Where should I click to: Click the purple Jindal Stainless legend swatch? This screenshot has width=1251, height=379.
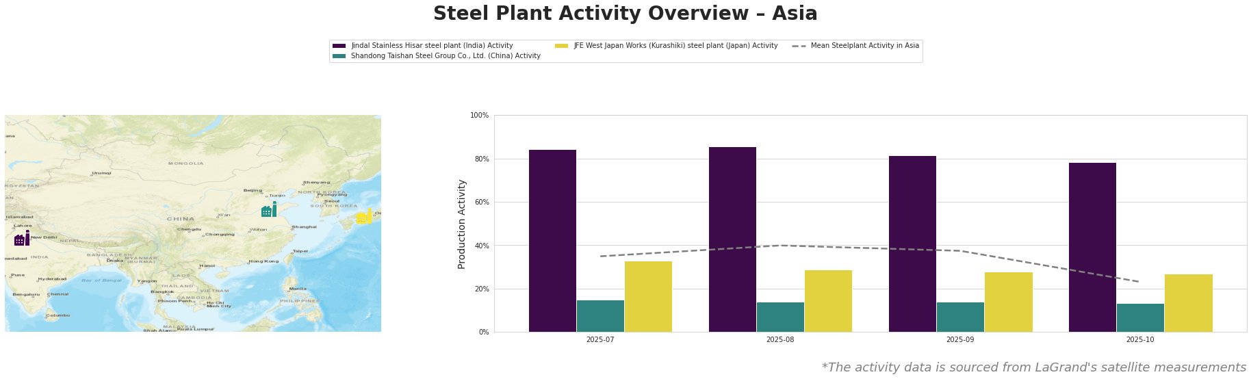(x=339, y=46)
